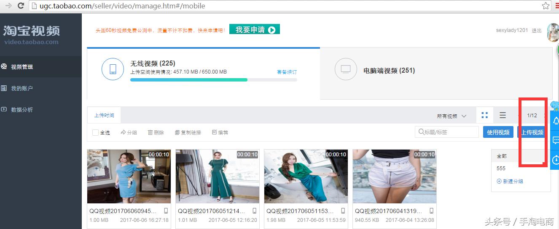Click phone icon beside QQ视频201706041319
The image size is (559, 229).
point(431,211)
